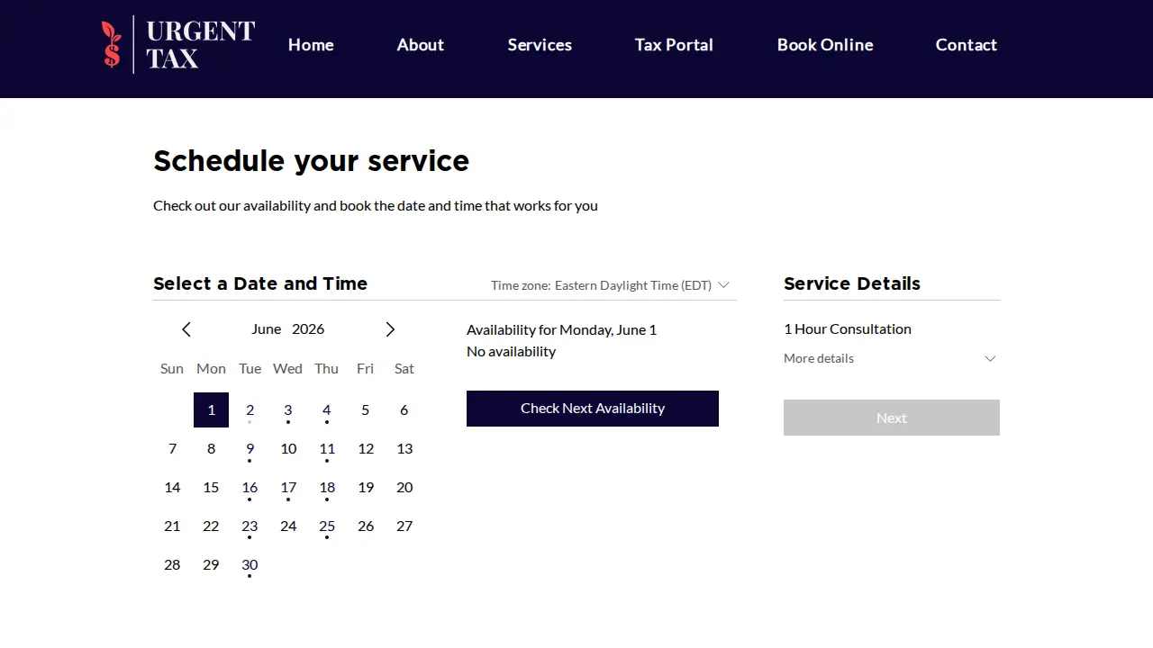
Task: Choose June 15 date
Action: pos(211,487)
